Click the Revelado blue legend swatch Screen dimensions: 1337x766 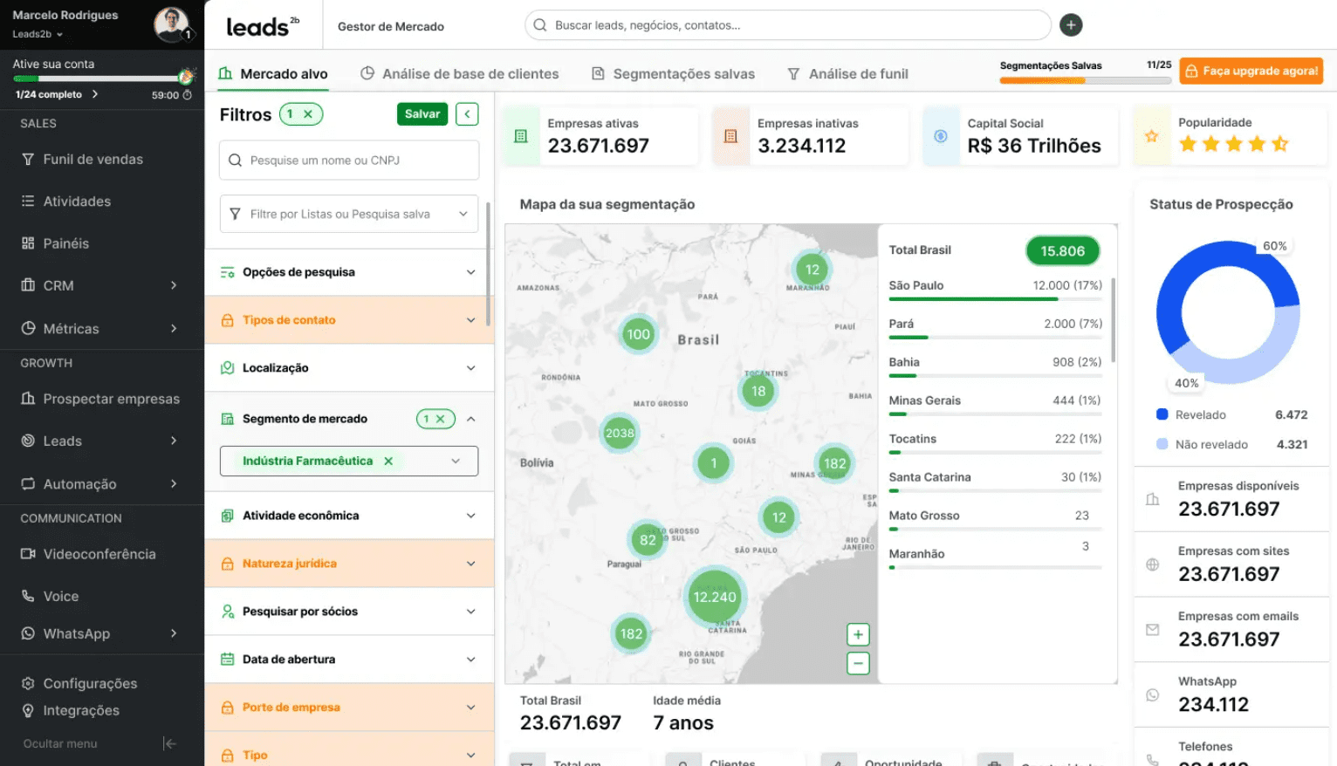click(x=1162, y=414)
